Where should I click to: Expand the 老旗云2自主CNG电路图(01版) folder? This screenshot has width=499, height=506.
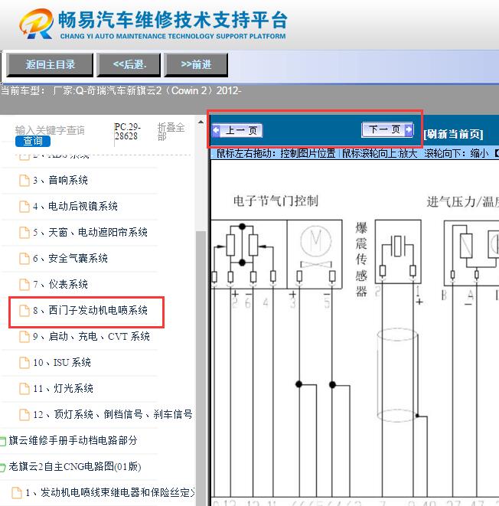[x=75, y=467]
